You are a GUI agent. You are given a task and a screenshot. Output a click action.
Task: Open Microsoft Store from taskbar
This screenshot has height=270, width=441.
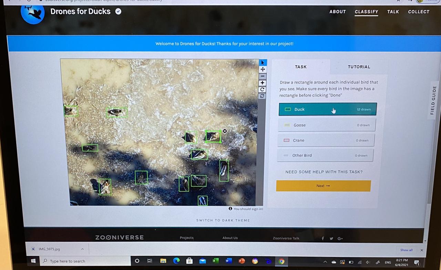click(189, 261)
